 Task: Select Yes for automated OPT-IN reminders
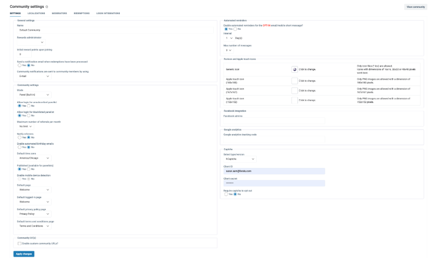pyautogui.click(x=226, y=29)
